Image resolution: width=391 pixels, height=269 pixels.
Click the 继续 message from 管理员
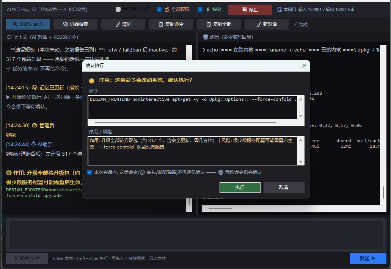pyautogui.click(x=11, y=135)
